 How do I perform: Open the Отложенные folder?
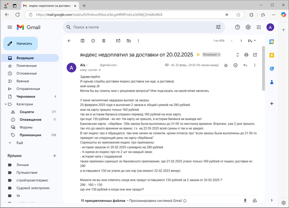pyautogui.click(x=30, y=73)
